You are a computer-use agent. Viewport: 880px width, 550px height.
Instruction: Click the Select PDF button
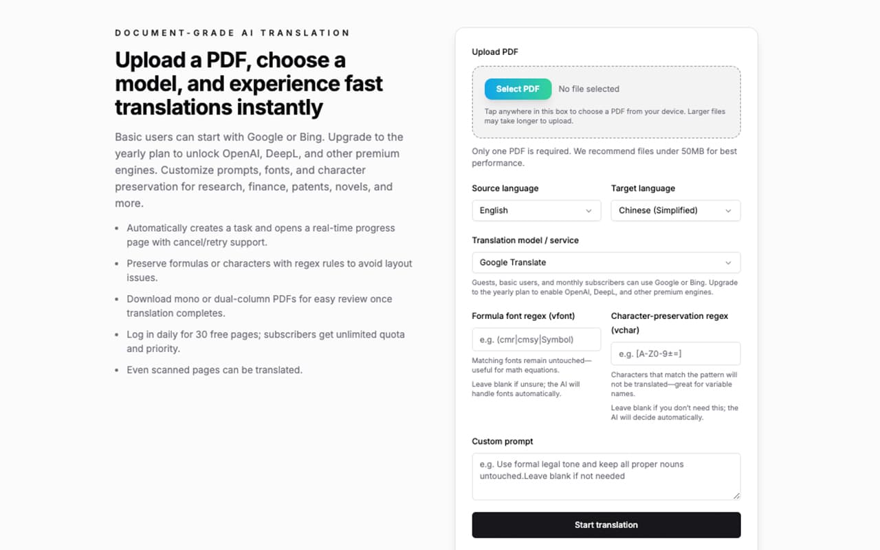click(x=518, y=89)
